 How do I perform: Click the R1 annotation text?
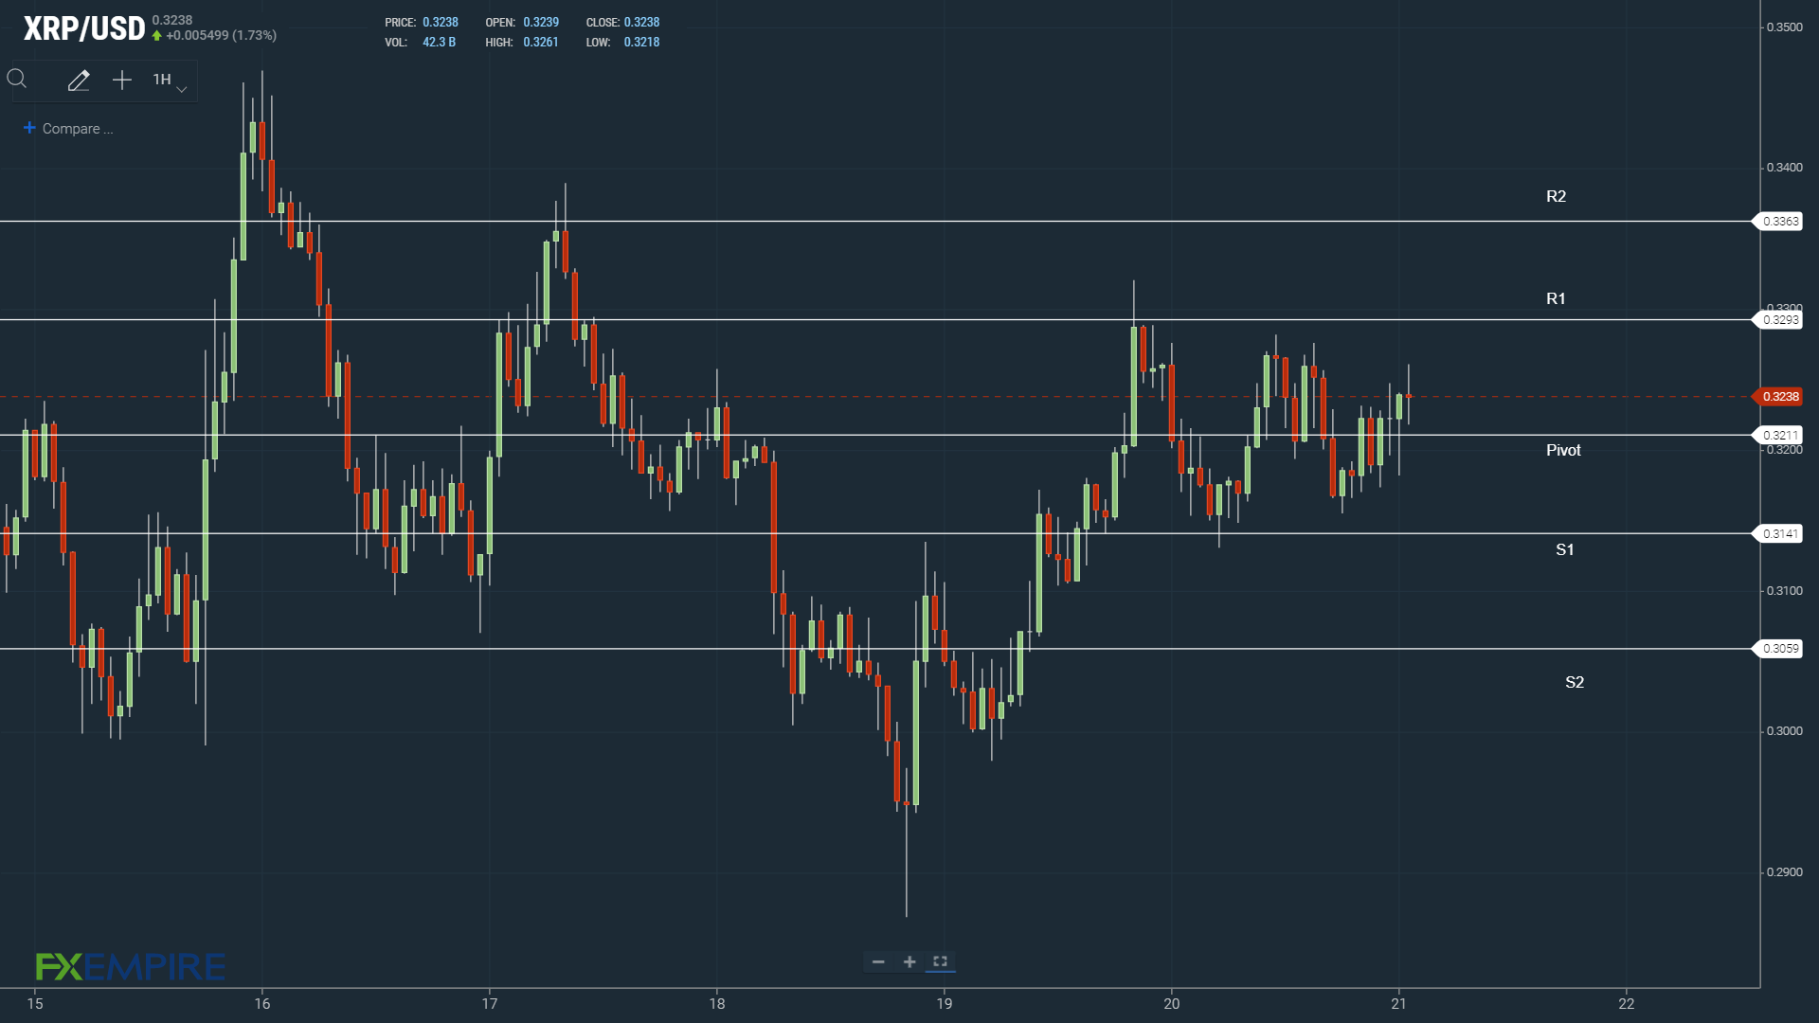pos(1556,299)
